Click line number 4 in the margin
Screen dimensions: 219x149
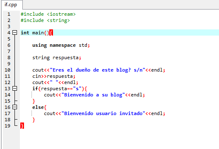click(9, 33)
